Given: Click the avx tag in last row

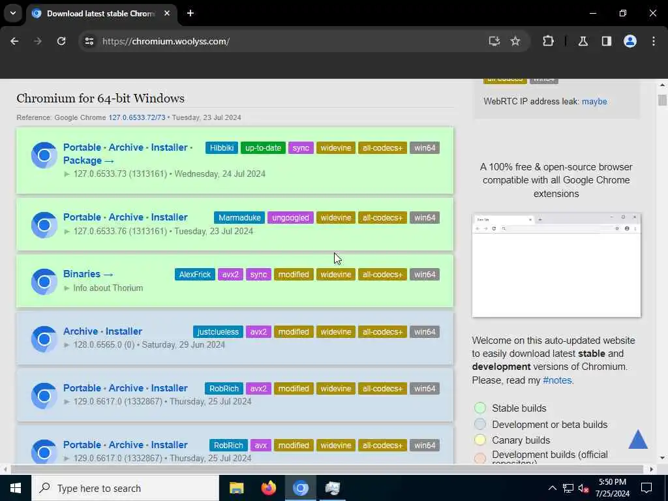Looking at the screenshot, I should click(261, 445).
